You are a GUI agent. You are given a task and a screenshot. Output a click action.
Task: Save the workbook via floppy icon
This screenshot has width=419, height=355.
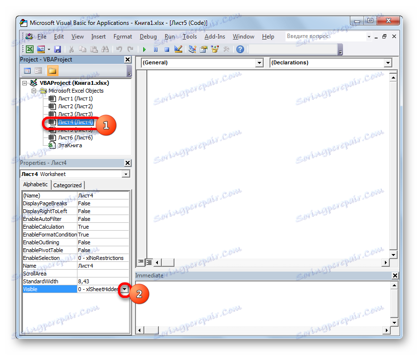coord(57,49)
